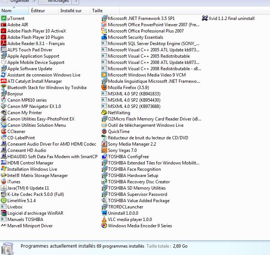The height and width of the screenshot is (255, 270).
Task: Select Outil de téléchargement Windows Live
Action: [142, 125]
